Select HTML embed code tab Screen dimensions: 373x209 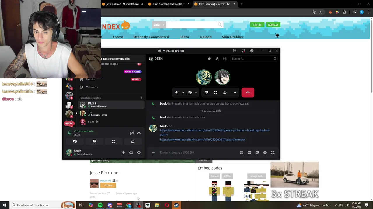[x=227, y=176]
